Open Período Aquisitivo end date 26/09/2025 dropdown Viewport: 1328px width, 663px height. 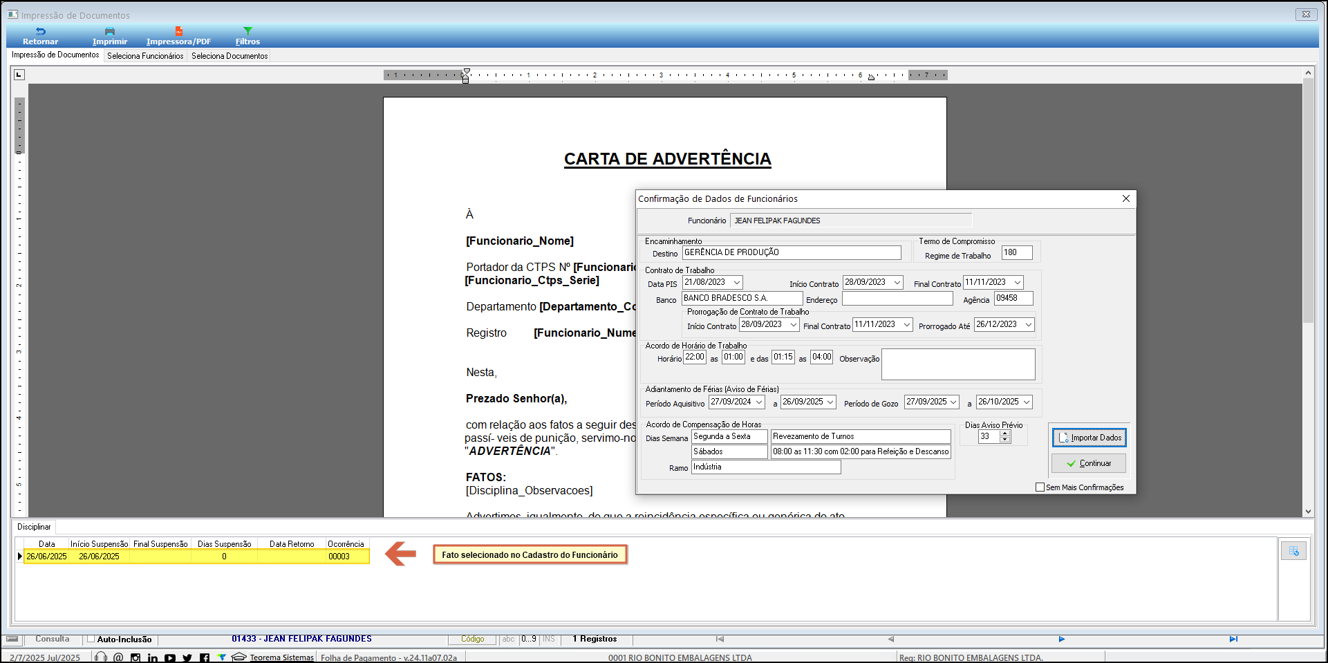830,402
